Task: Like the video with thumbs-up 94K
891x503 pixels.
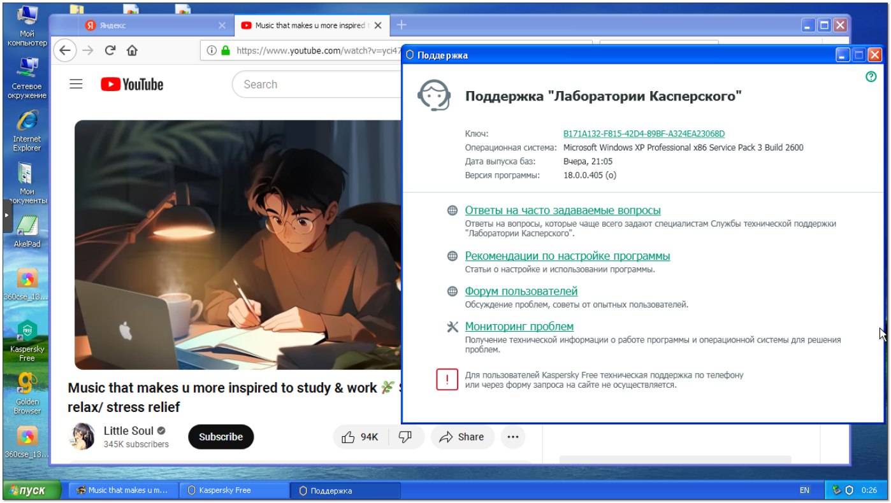Action: [360, 437]
